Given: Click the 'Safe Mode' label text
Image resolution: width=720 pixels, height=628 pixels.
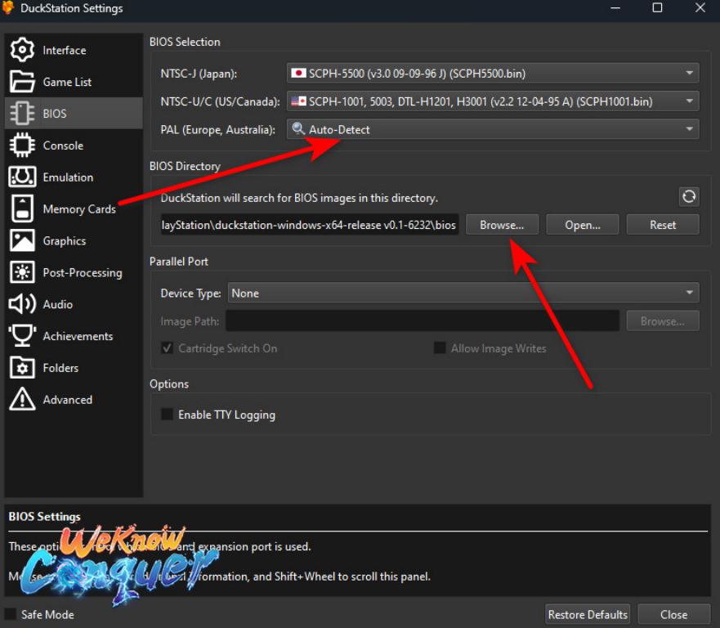Looking at the screenshot, I should click(x=47, y=615).
